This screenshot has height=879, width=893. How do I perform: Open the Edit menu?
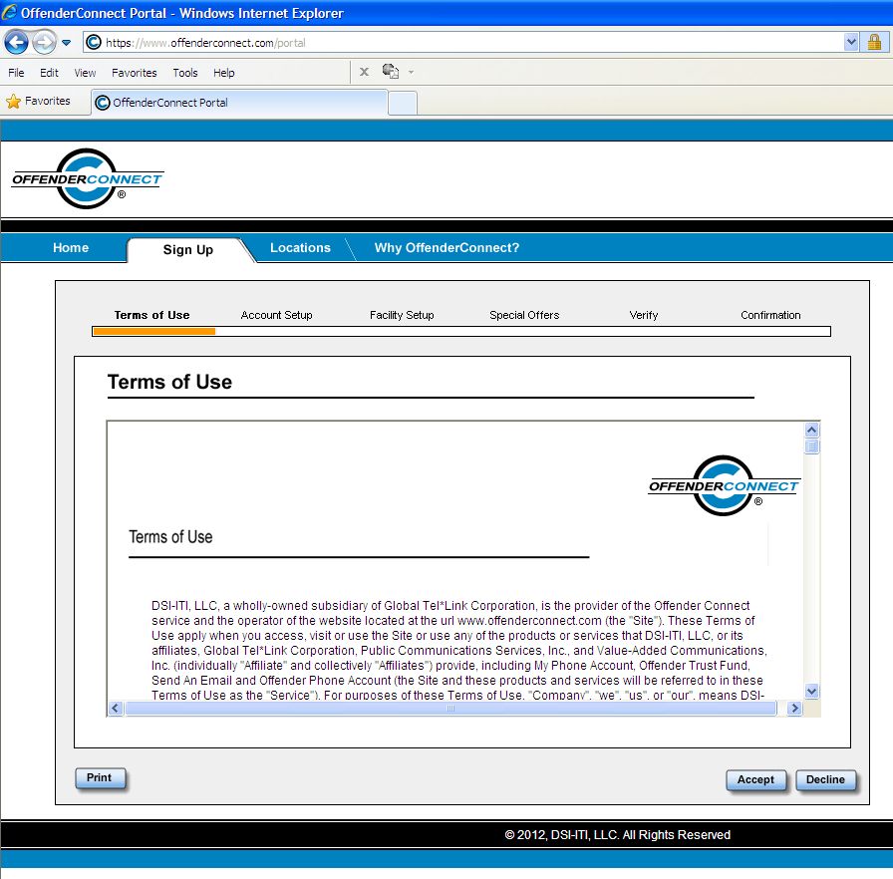tap(49, 73)
